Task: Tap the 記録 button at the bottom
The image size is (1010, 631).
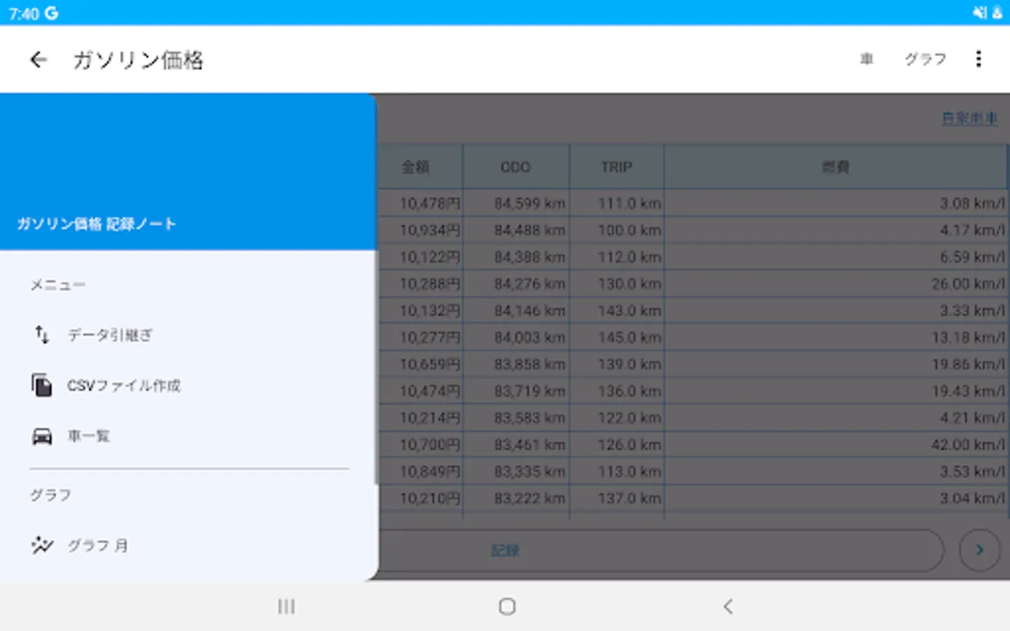Action: pyautogui.click(x=505, y=550)
